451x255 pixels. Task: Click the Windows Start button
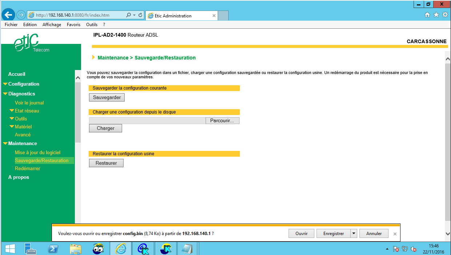point(10,248)
